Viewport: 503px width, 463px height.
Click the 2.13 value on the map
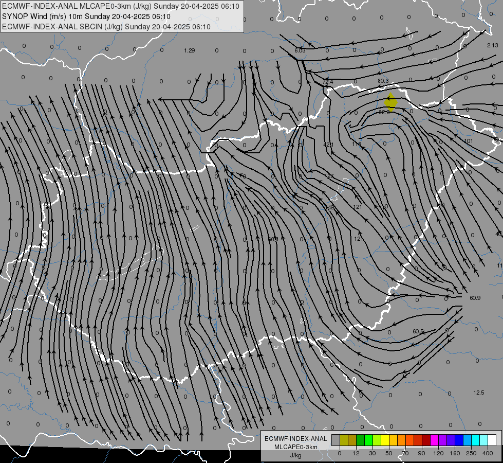(492, 45)
